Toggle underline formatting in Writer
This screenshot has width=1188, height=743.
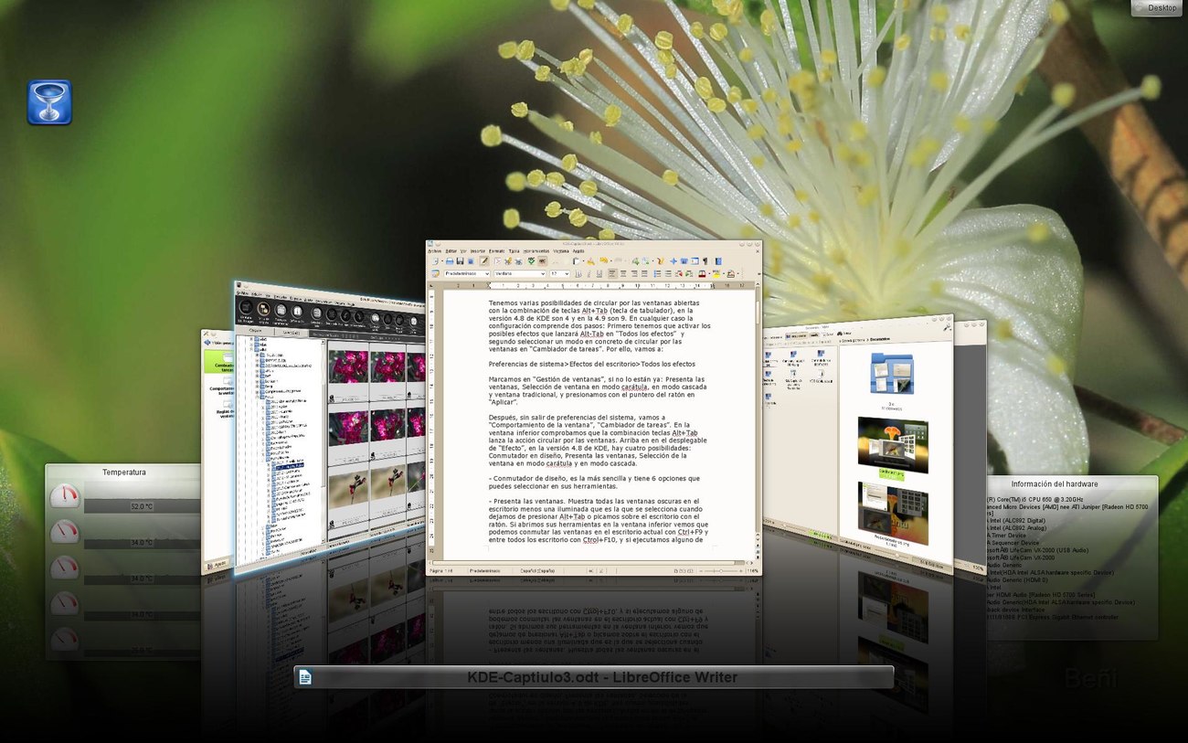click(x=599, y=273)
